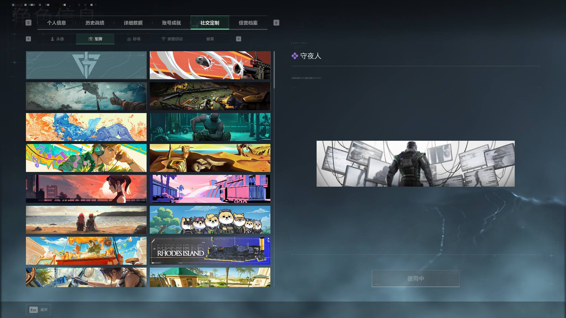Viewport: 566px width, 318px height.
Task: Select the 军牌 sub-tab
Action: click(x=95, y=39)
